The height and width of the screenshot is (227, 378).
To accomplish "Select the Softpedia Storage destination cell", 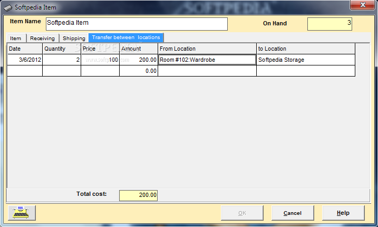I will point(306,60).
